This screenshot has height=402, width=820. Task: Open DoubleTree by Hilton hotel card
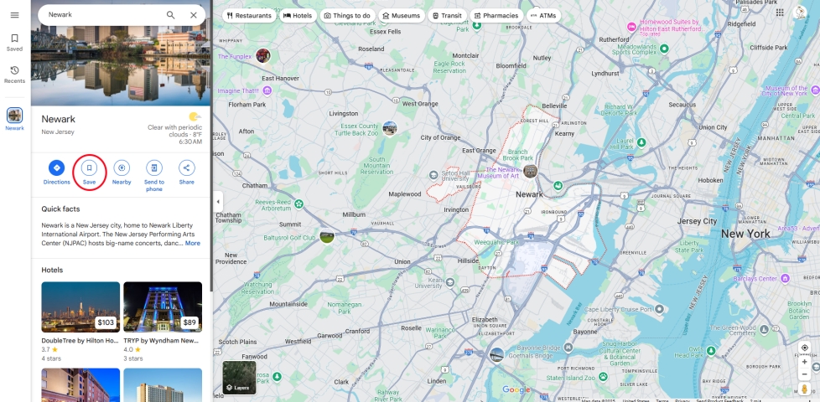point(80,322)
